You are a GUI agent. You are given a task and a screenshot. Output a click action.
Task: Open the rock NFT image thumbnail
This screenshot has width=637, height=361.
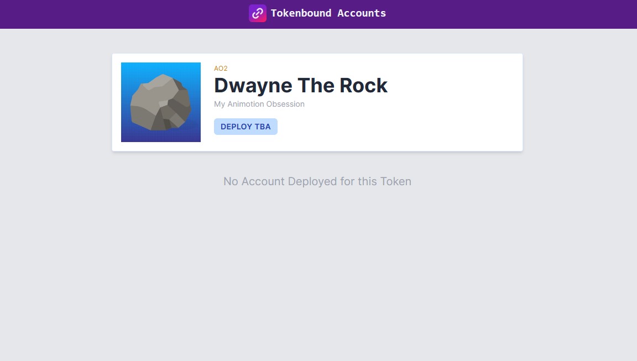tap(161, 102)
